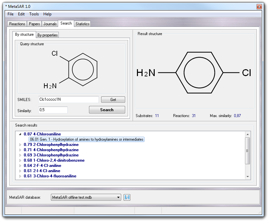Screen dimensions: 268x221
Task: Open the Journals tab
Action: [50, 24]
